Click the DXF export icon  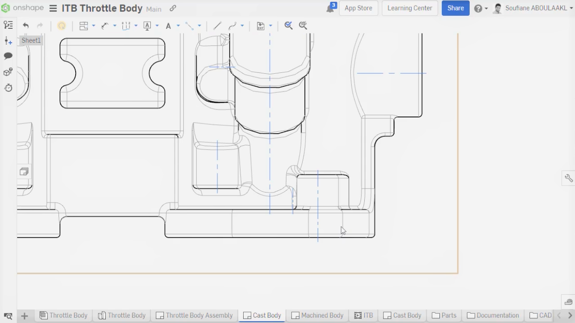(260, 26)
